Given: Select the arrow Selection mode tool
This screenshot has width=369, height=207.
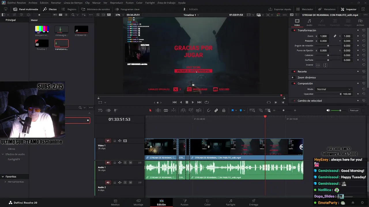Looking at the screenshot, I should [x=150, y=110].
